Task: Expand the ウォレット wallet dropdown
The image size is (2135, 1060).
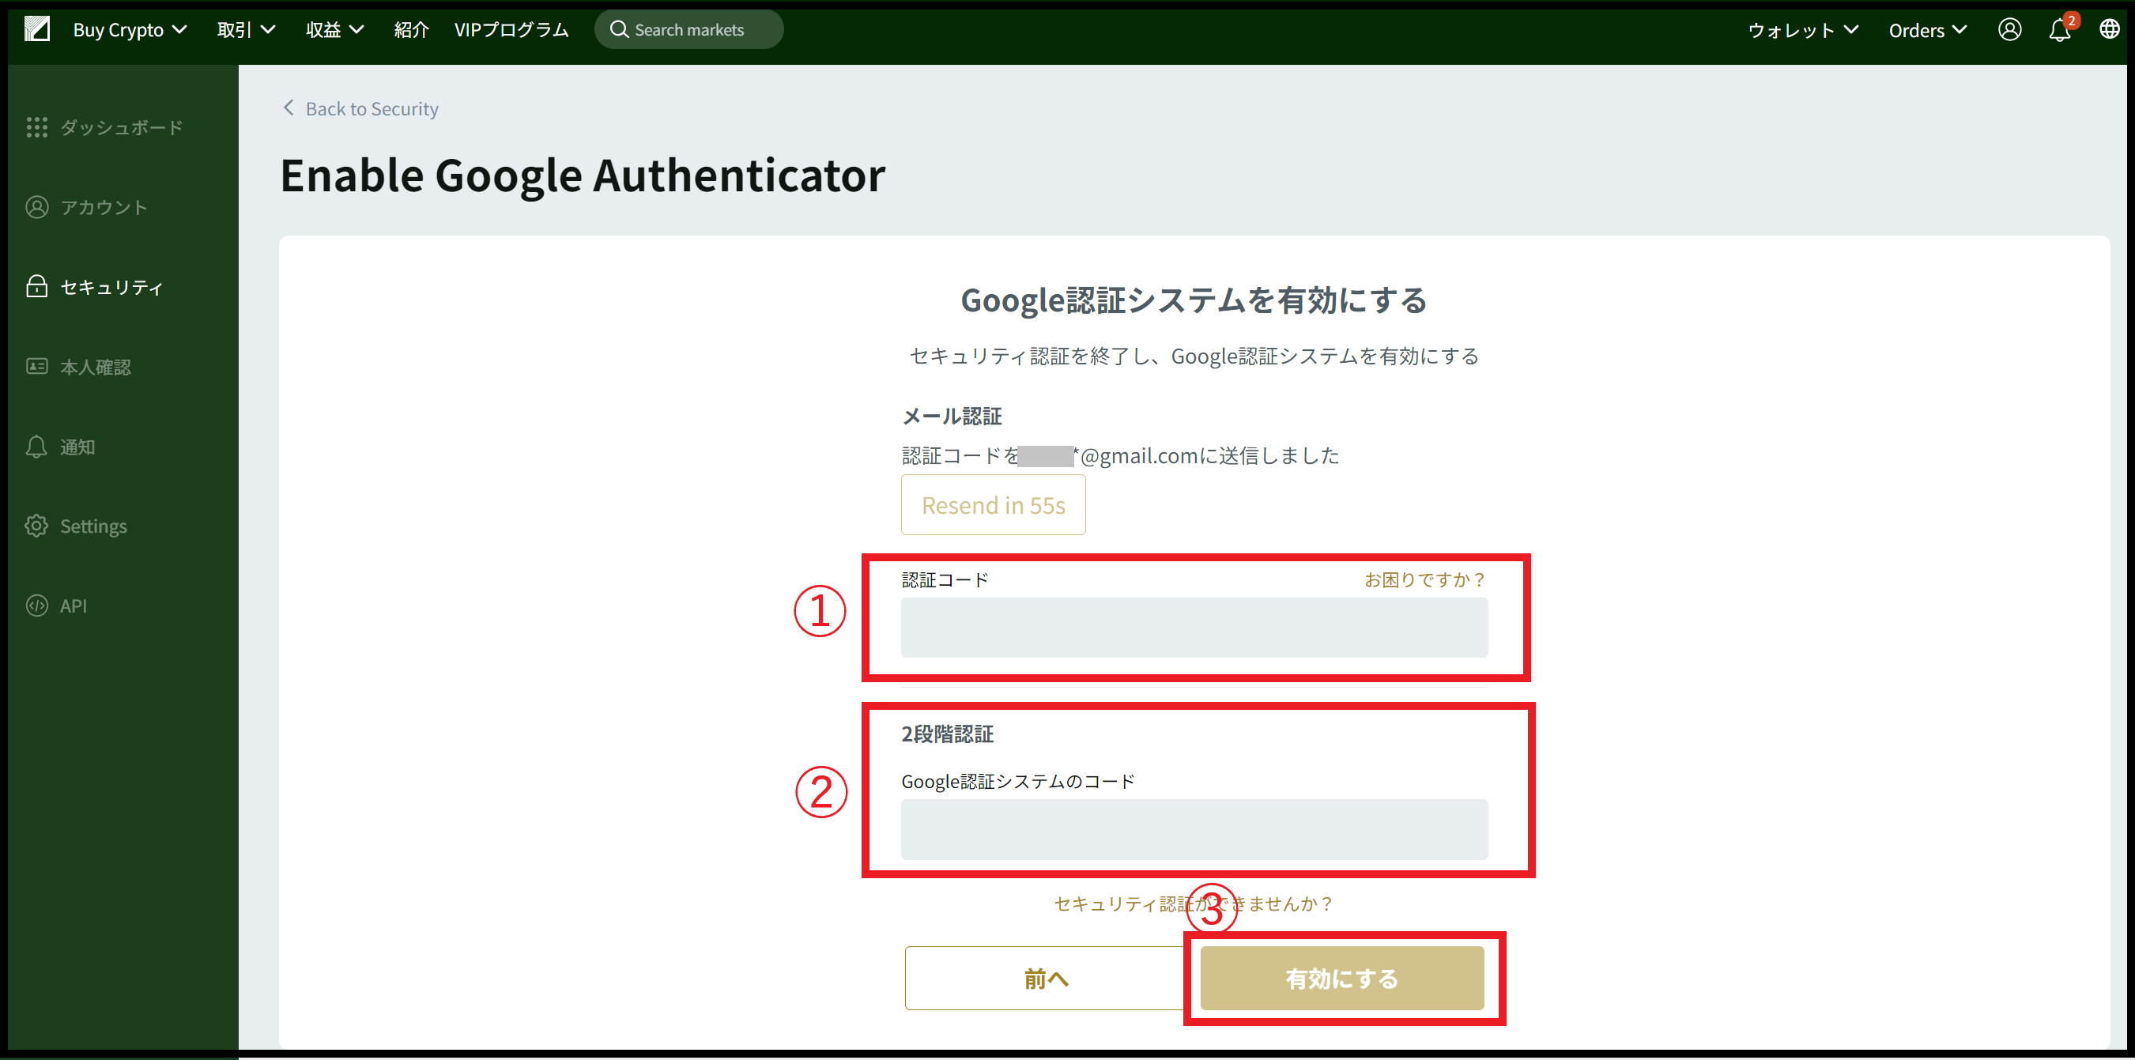Action: tap(1804, 31)
